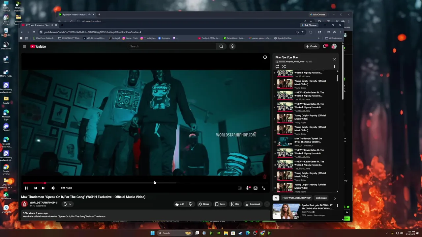Pause the YouTube video
This screenshot has width=422, height=237.
(x=26, y=188)
